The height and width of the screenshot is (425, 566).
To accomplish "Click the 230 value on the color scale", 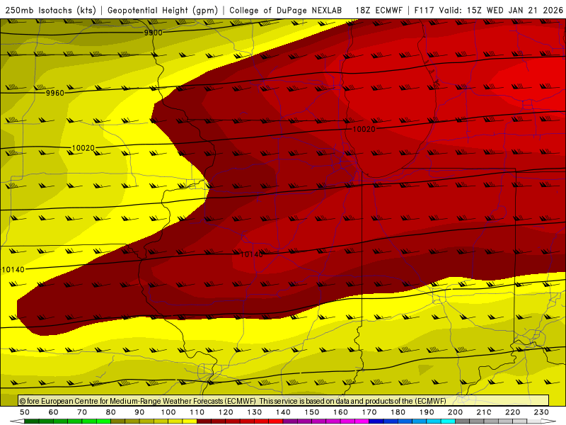I will click(541, 412).
